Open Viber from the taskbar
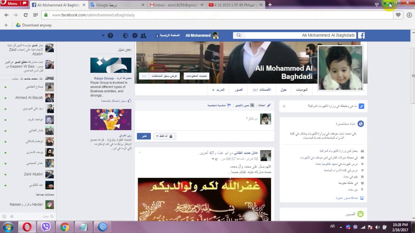Screen dimensions: 415x233 (x=46, y=227)
